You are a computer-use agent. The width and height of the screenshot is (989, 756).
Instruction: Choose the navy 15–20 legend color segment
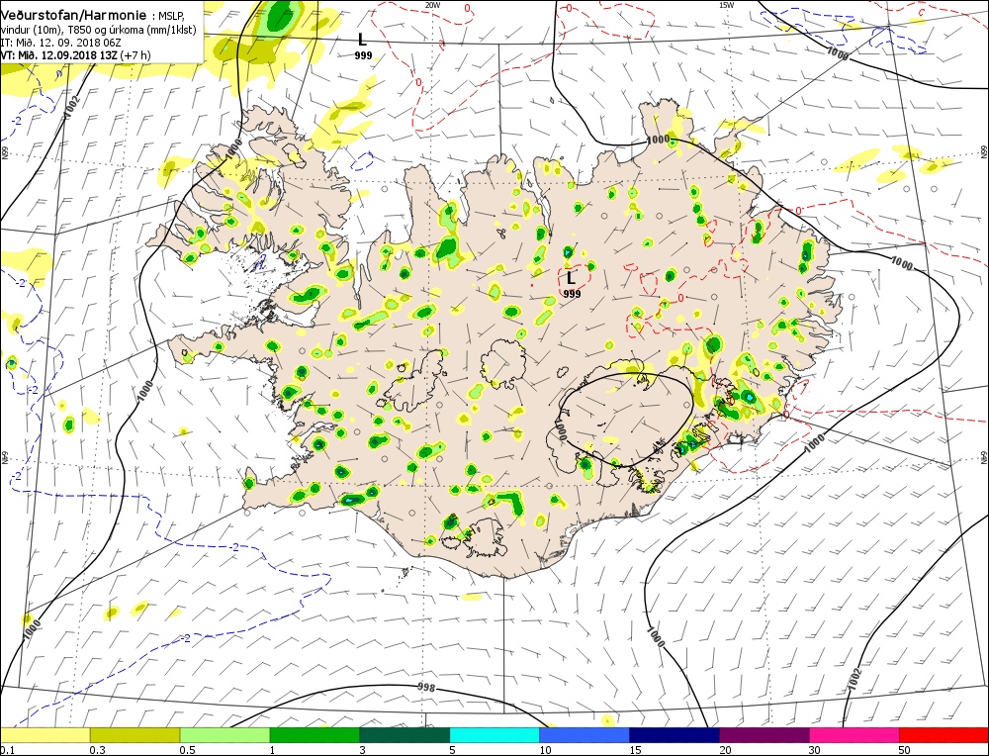(674, 735)
